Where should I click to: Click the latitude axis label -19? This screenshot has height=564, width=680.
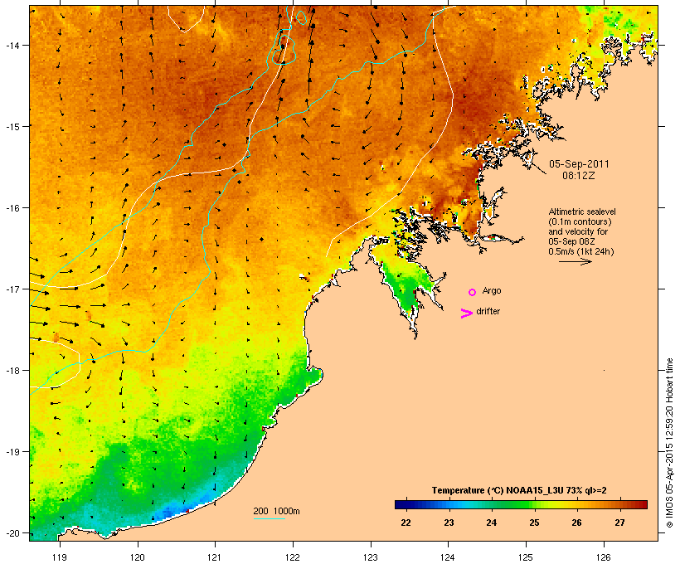(x=12, y=452)
